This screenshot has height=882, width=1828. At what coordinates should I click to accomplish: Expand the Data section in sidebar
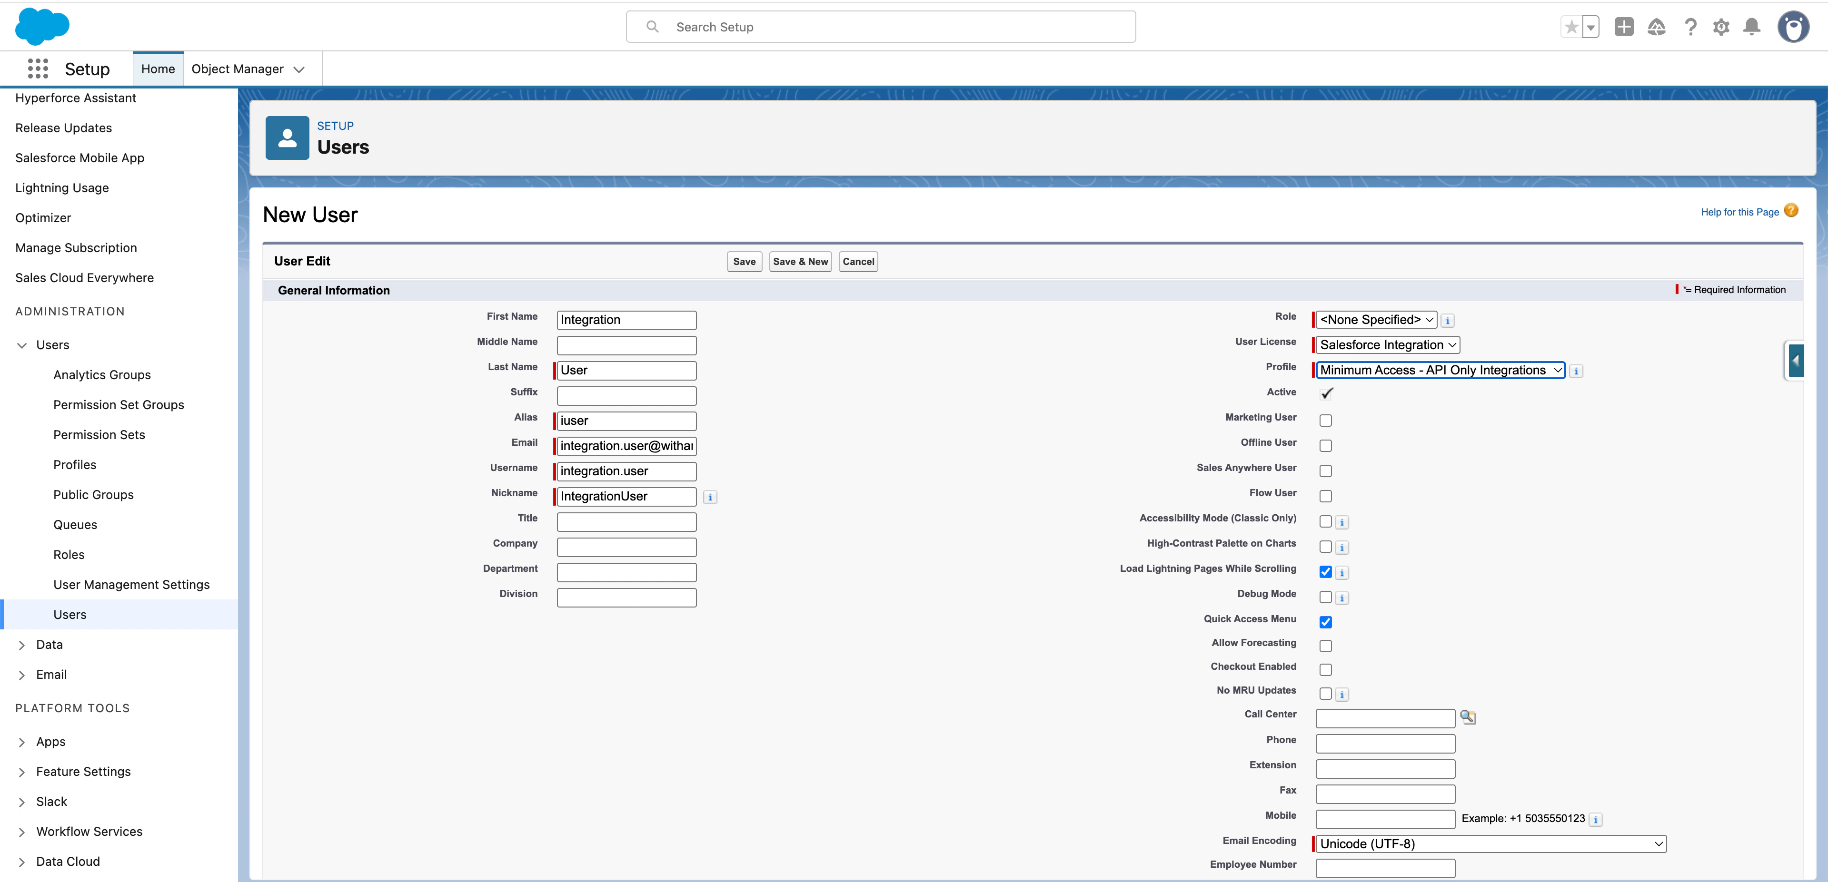pyautogui.click(x=21, y=645)
